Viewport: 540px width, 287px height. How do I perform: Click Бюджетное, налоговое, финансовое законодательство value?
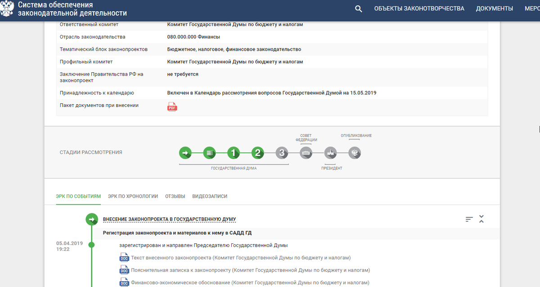(x=234, y=49)
